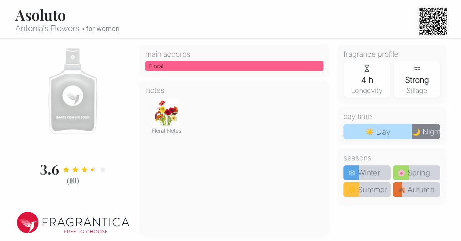Select the Night time segment
The image size is (461, 241).
(426, 132)
